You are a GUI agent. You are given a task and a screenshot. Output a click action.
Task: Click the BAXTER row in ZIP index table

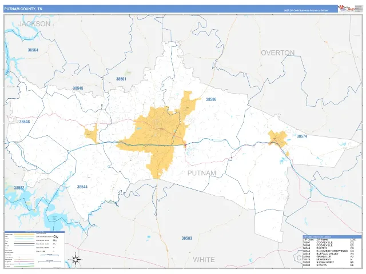point(332,248)
